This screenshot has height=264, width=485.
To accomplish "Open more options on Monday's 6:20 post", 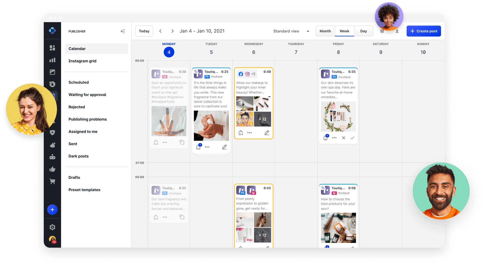I will (x=165, y=142).
